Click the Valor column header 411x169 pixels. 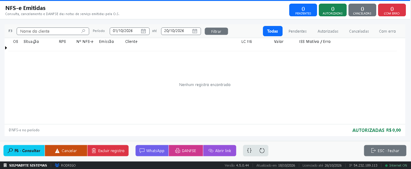click(279, 42)
